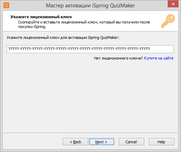181x152 pixels.
Task: Click the "покупки iSpring." line of description
Action: (32, 27)
